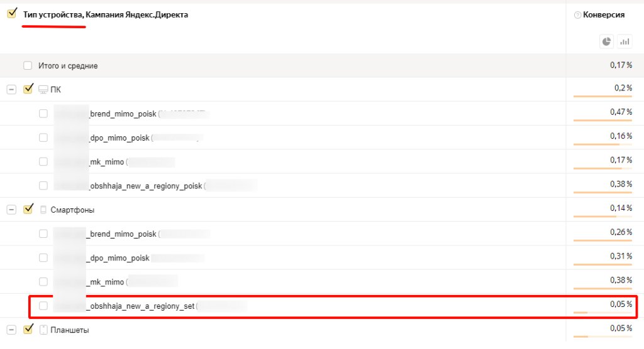644x349 pixels.
Task: Click the desktop monitor icon for ПК
Action: coord(43,90)
